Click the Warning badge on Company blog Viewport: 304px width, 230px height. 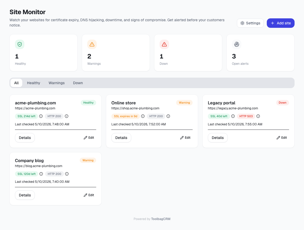88,160
